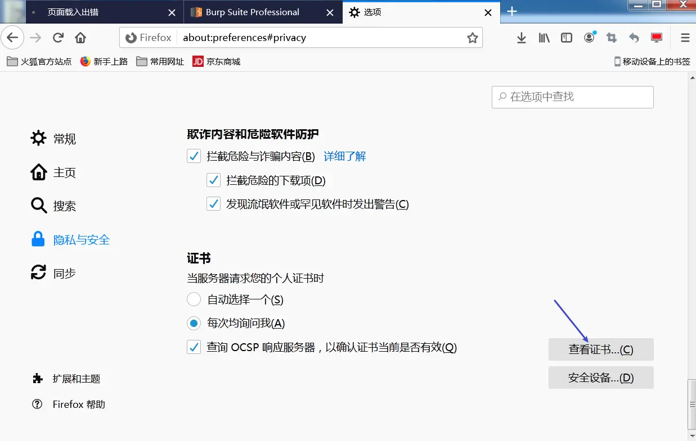The height and width of the screenshot is (441, 696).
Task: Click the 查看证书 button
Action: 600,349
